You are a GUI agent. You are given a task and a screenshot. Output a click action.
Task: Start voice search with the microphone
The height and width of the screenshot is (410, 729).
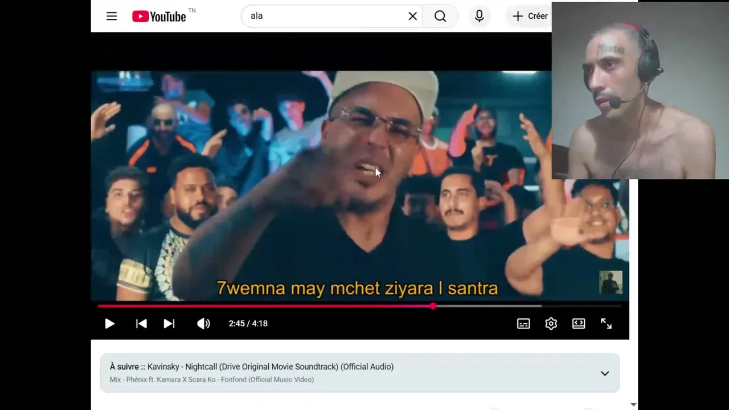[x=480, y=16]
